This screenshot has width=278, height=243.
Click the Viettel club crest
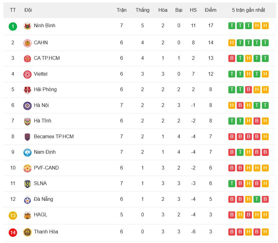click(28, 74)
